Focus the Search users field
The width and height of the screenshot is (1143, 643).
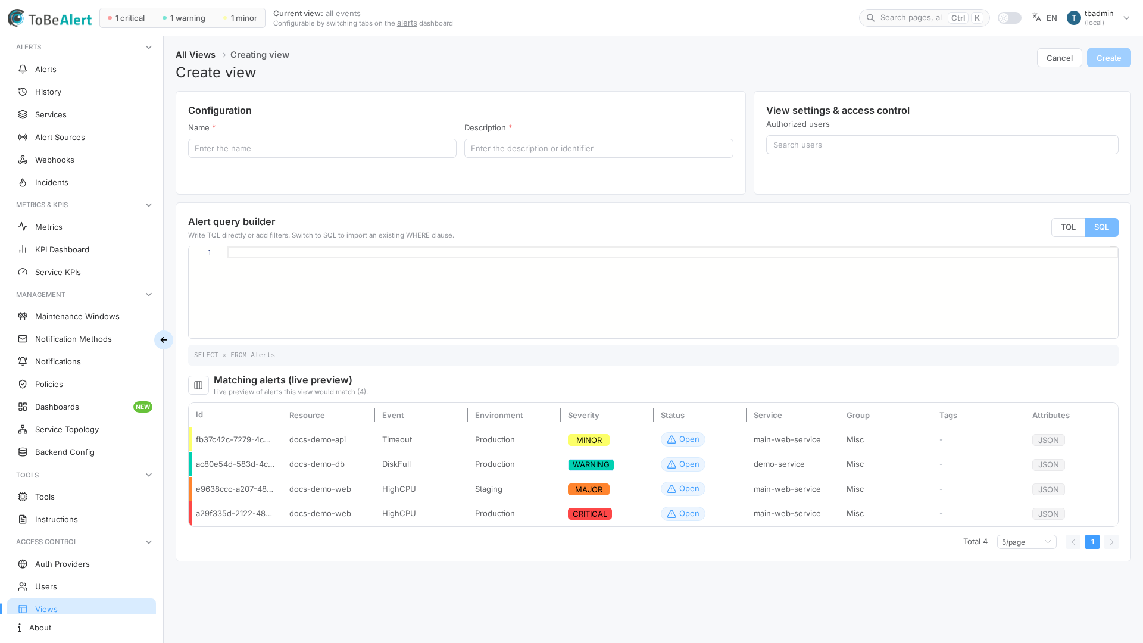click(942, 145)
